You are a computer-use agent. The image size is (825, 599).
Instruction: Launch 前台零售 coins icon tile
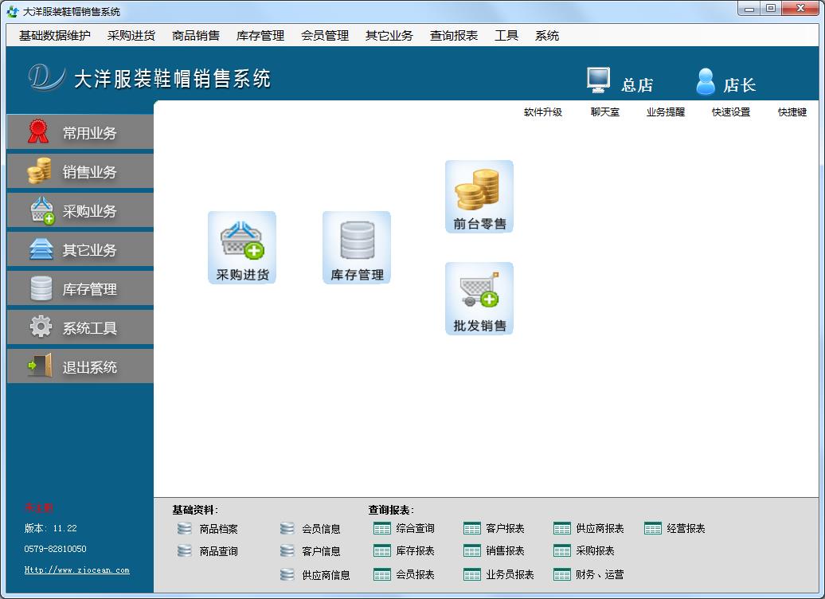coord(479,196)
